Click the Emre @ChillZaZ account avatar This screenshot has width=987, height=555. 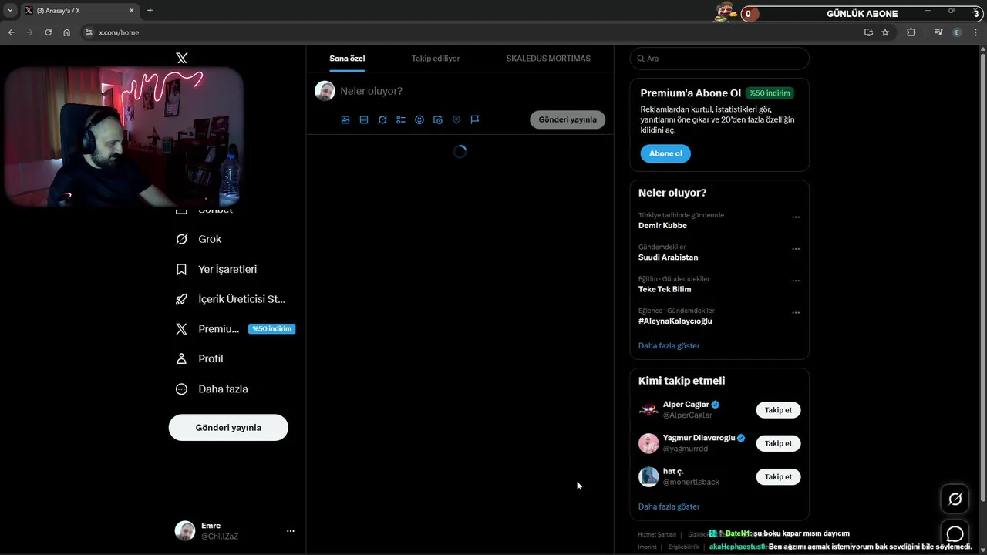point(185,530)
